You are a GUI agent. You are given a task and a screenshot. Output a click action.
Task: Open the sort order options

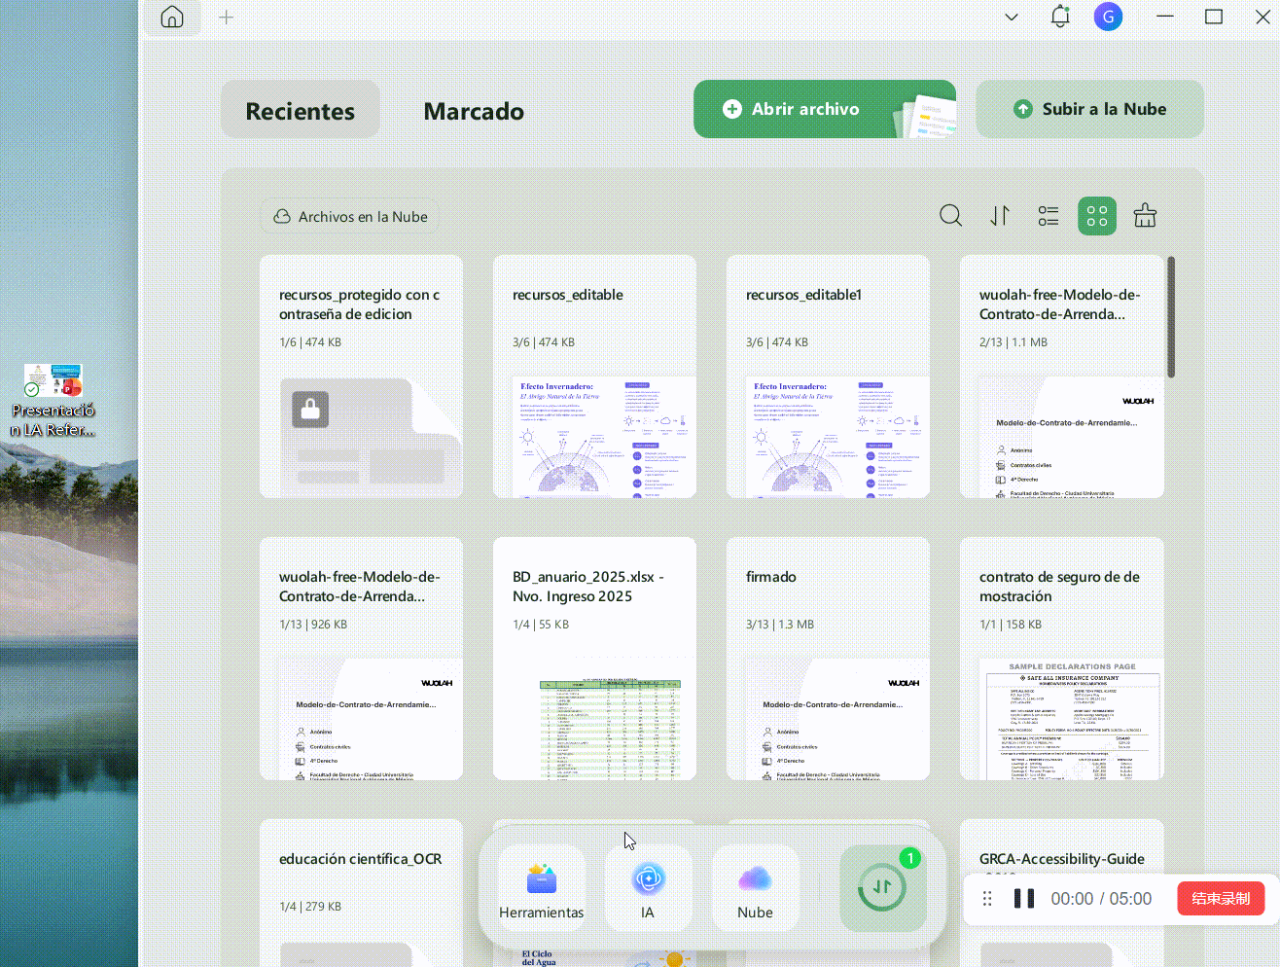pos(1000,216)
